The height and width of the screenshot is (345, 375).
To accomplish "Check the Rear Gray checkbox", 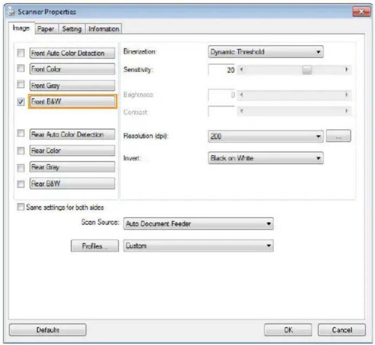I will tap(21, 168).
